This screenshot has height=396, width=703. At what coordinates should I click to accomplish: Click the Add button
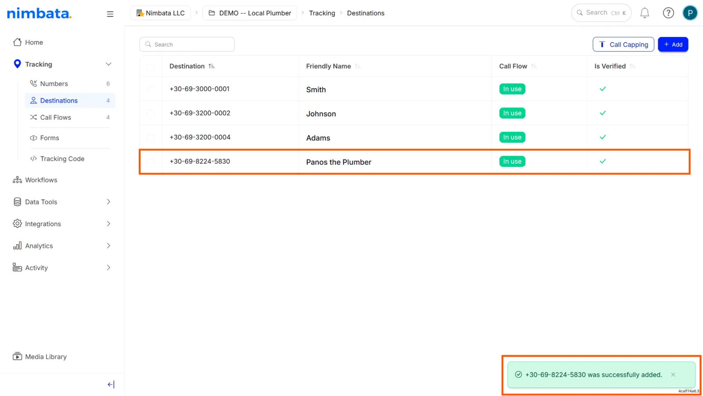(x=673, y=44)
